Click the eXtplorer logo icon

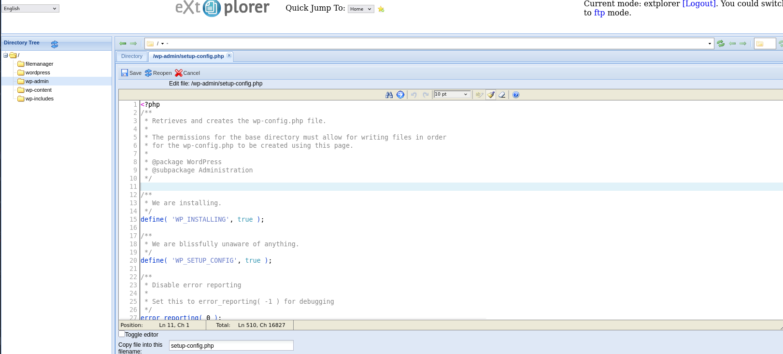click(x=212, y=8)
